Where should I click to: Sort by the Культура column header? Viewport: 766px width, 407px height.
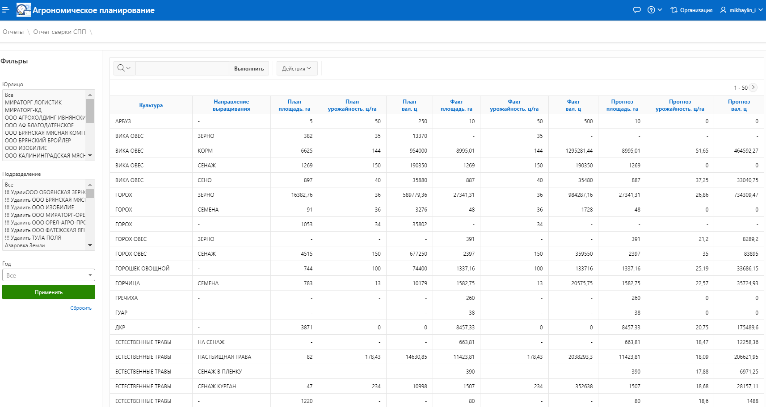pyautogui.click(x=151, y=105)
